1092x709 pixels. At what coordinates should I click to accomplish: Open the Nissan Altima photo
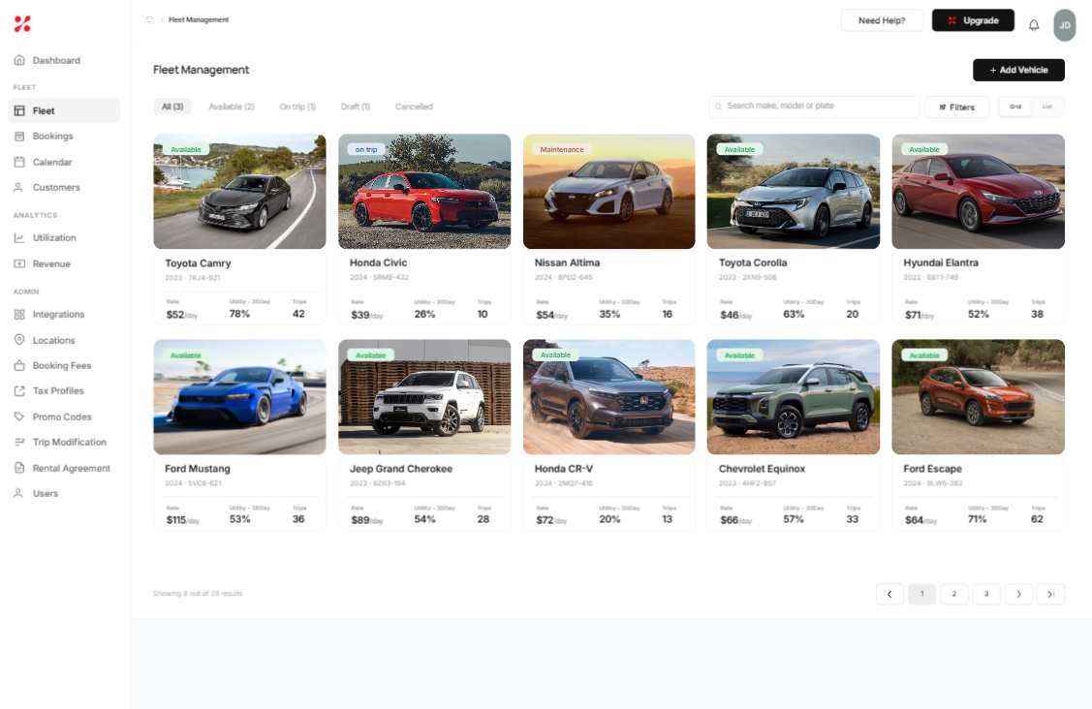point(608,192)
